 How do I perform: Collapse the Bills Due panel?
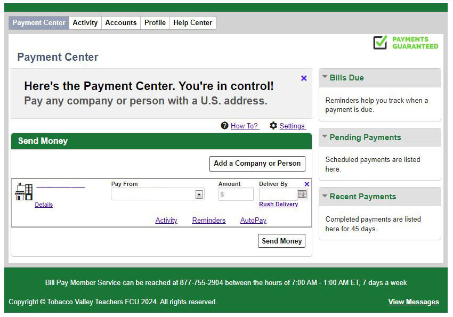(325, 77)
